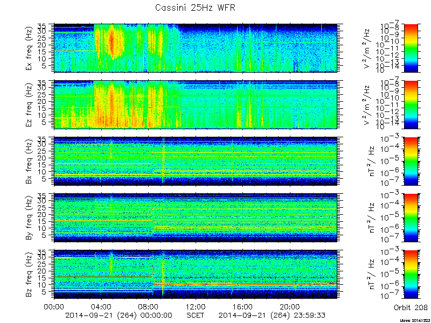Click the start date '2014-09-21 (264) 00:00:00'
This screenshot has width=431, height=323.
(119, 315)
